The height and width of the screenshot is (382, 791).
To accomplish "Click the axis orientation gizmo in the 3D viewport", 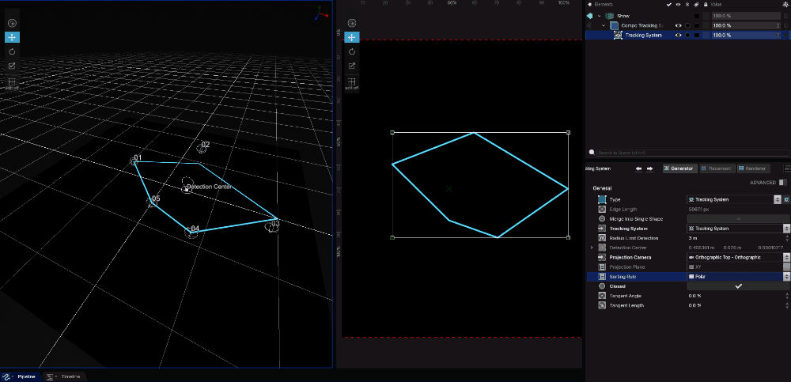I will point(320,13).
